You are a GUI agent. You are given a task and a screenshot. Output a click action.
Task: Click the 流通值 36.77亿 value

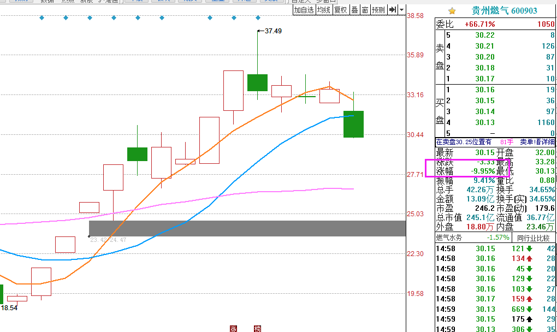[x=540, y=217]
